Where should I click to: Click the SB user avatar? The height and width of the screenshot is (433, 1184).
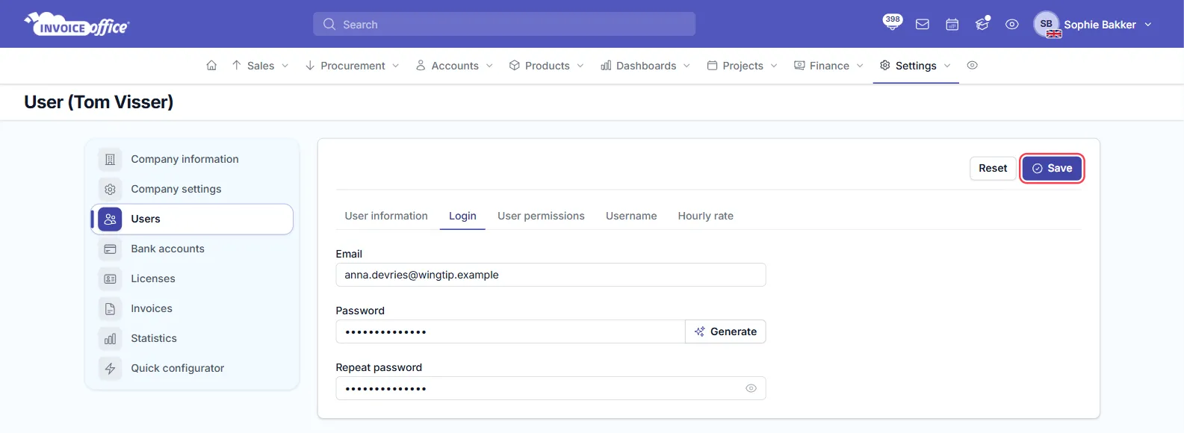tap(1047, 24)
